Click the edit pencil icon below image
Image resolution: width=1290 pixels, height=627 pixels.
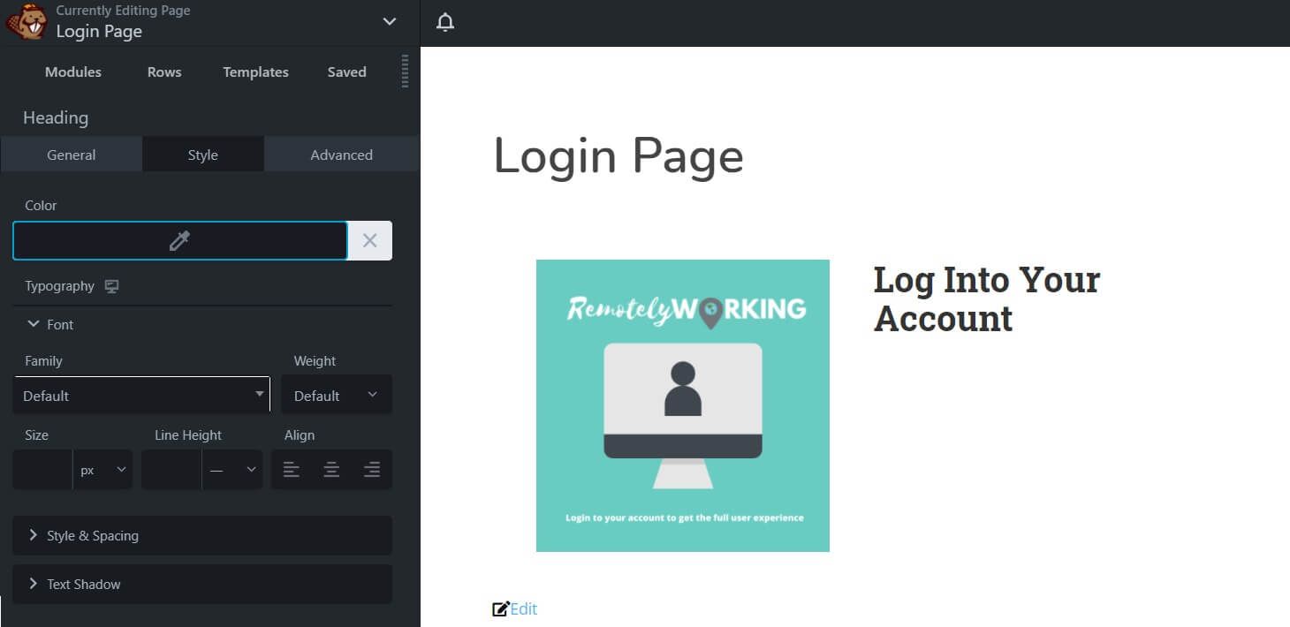point(501,608)
